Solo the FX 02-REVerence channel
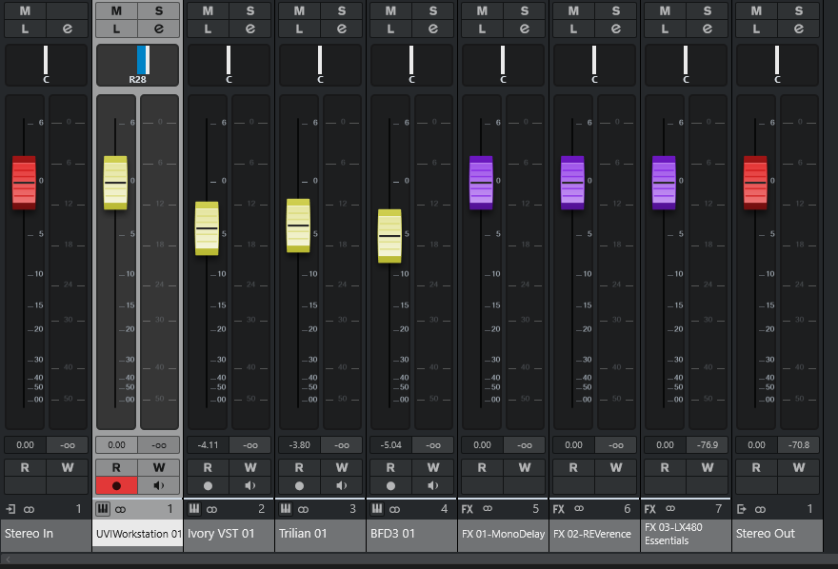Viewport: 838px width, 569px height. click(616, 10)
